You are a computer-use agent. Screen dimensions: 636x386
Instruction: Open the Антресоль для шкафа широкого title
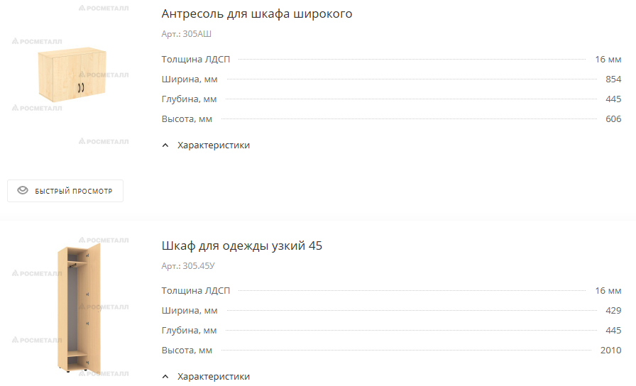tap(257, 13)
